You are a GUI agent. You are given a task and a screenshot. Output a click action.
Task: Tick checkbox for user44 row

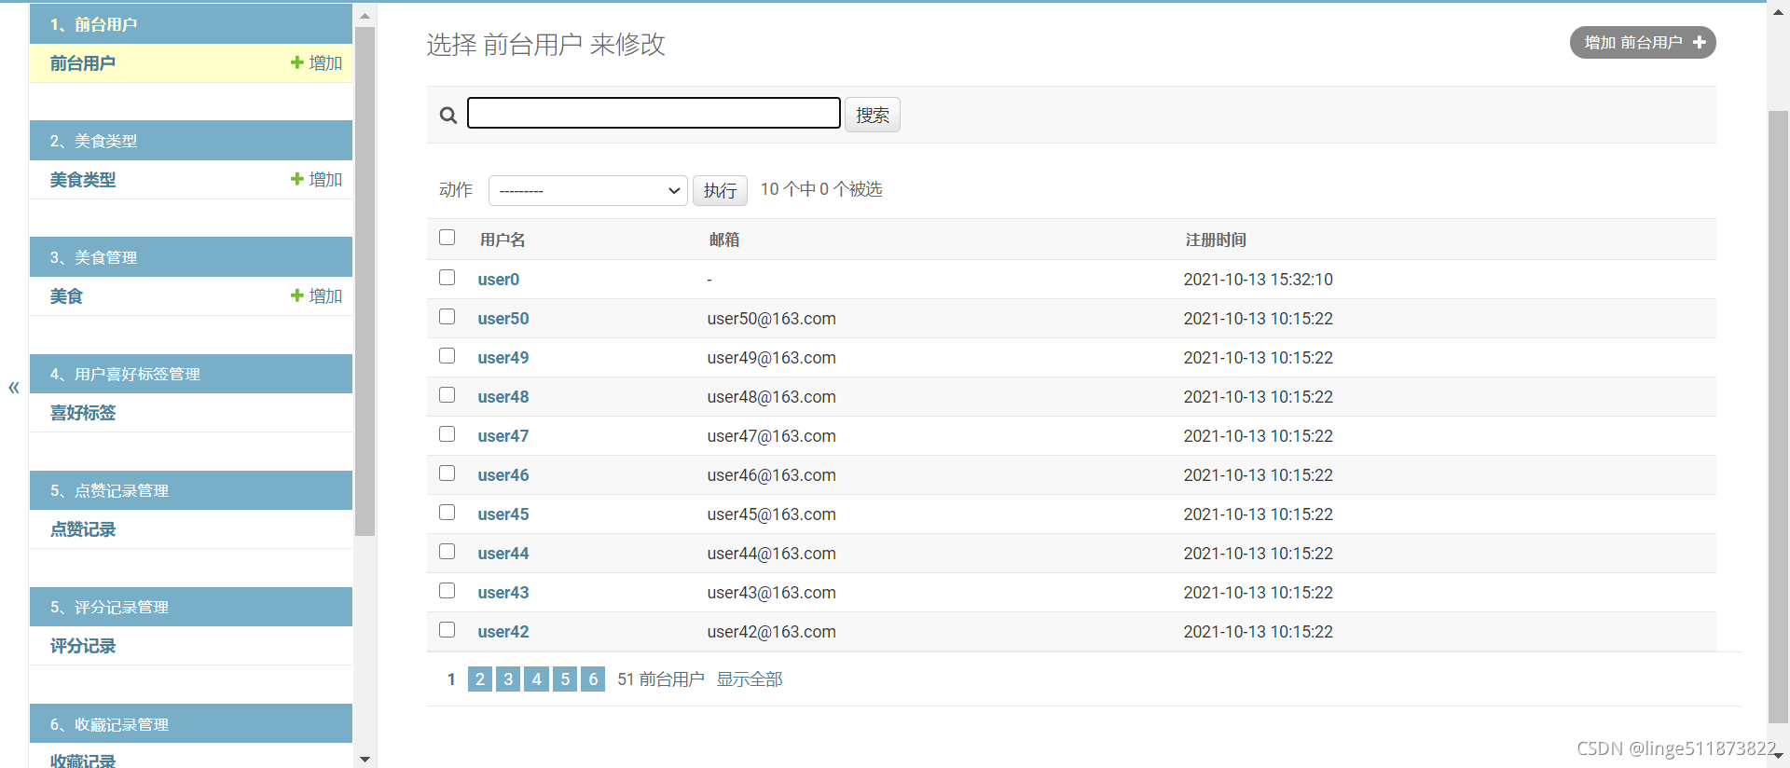[x=447, y=552]
